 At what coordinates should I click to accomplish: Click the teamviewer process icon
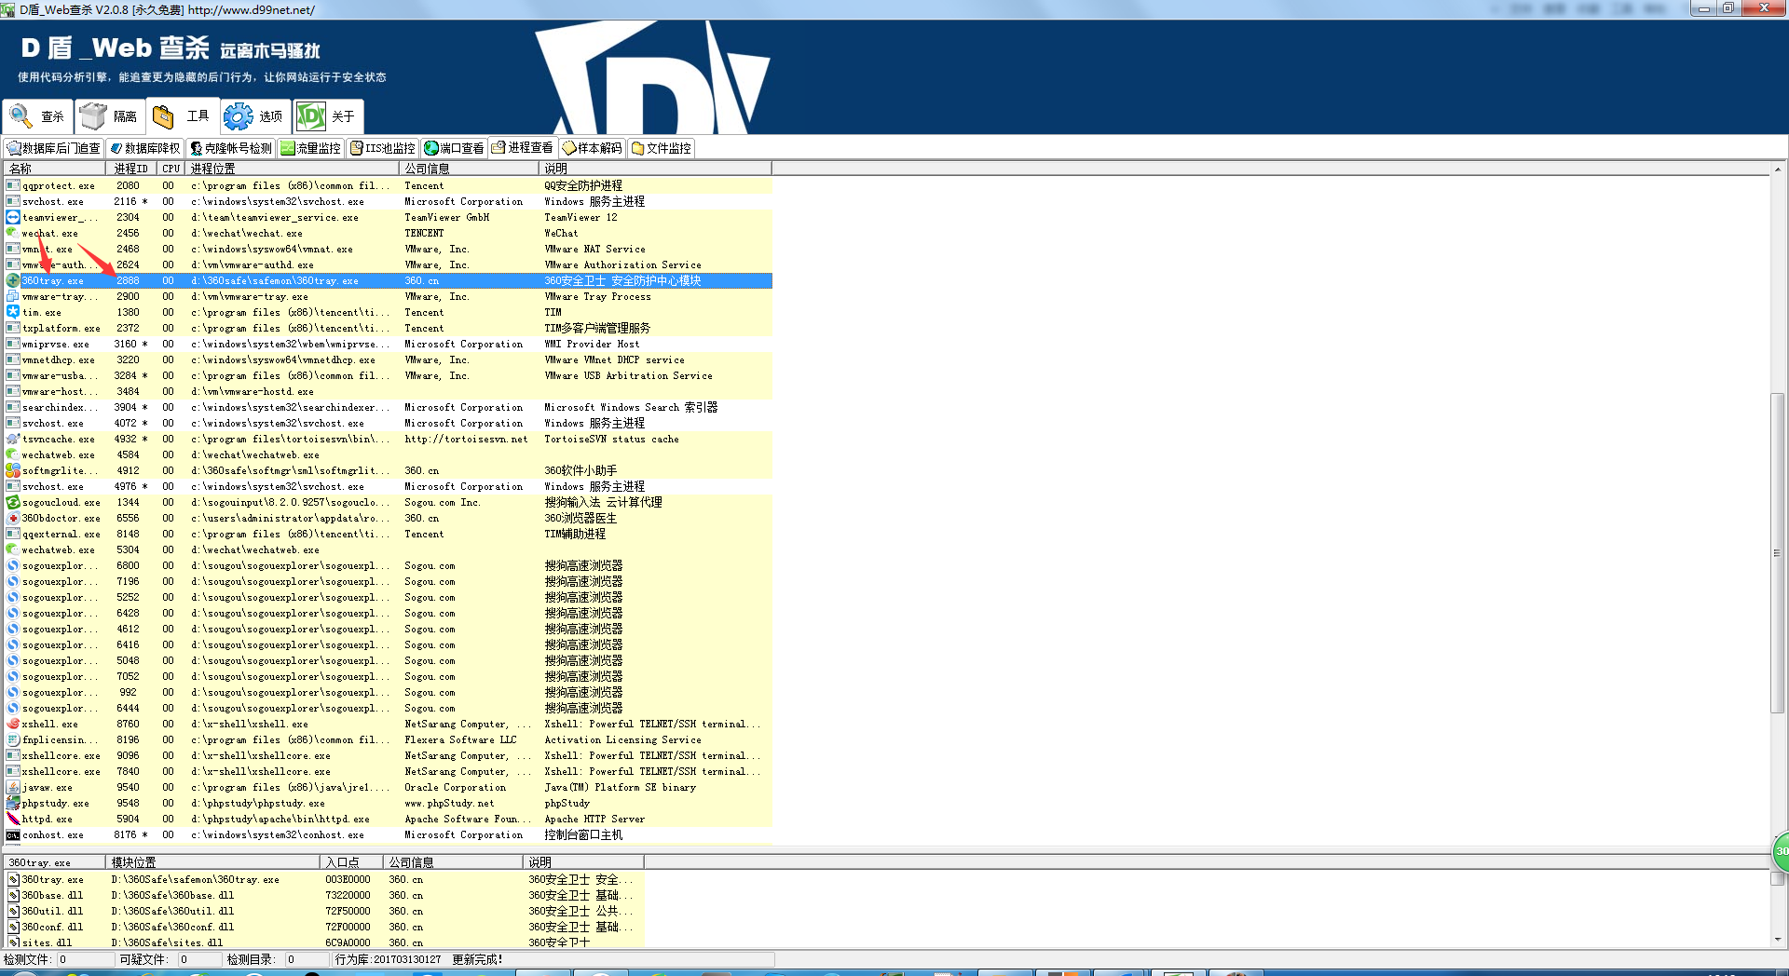tap(13, 217)
